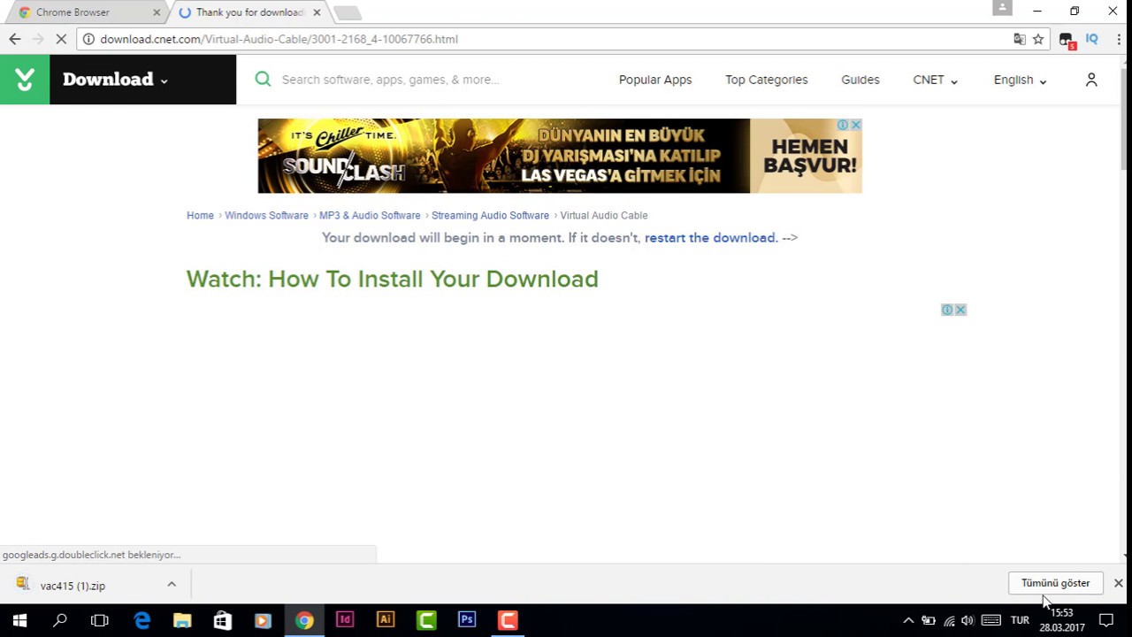Click the taskbar search icon
Viewport: 1132px width, 637px height.
[x=60, y=620]
